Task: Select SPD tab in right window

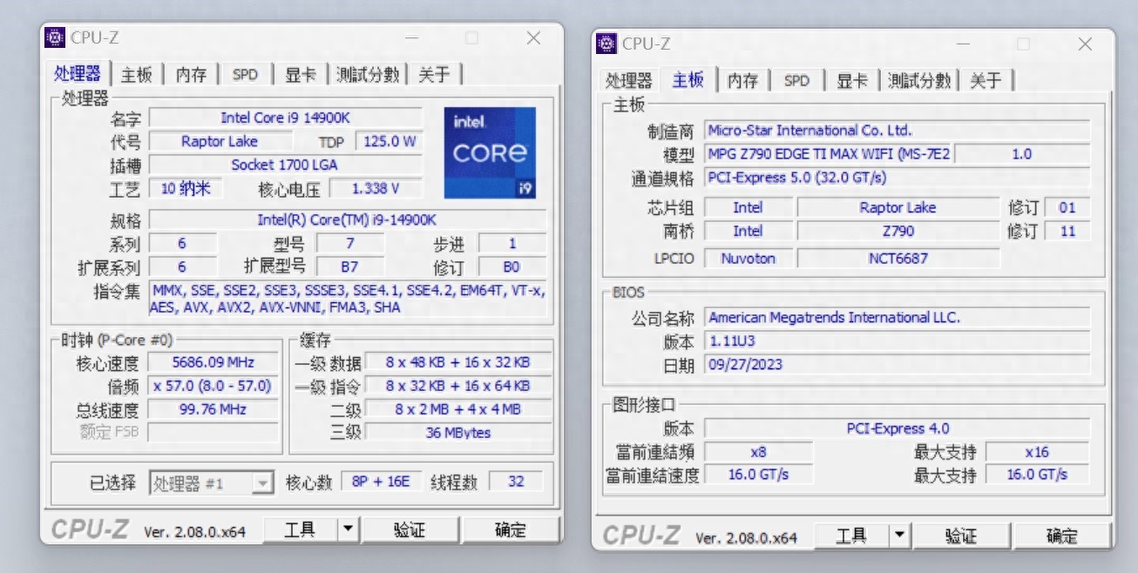Action: 796,81
